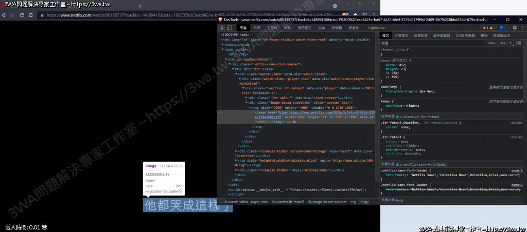Select div.image-based-subtitles in the breadcrumb
527x232 pixels.
click(x=327, y=202)
